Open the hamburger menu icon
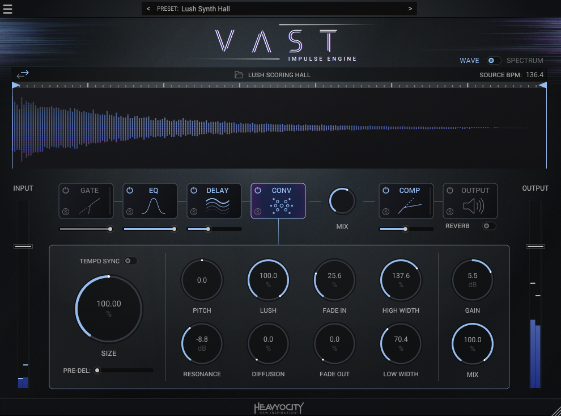Image resolution: width=561 pixels, height=416 pixels. tap(7, 10)
